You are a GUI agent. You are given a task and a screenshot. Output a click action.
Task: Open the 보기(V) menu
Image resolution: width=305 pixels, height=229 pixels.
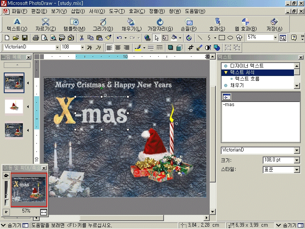pyautogui.click(x=59, y=11)
